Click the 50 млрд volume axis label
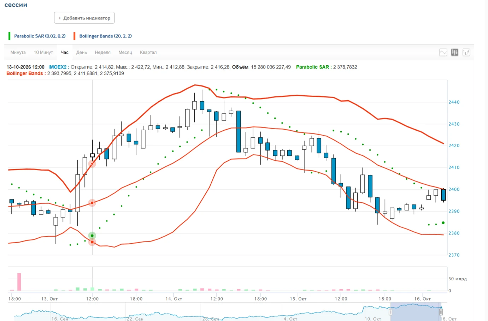This screenshot has width=488, height=321. [x=458, y=279]
